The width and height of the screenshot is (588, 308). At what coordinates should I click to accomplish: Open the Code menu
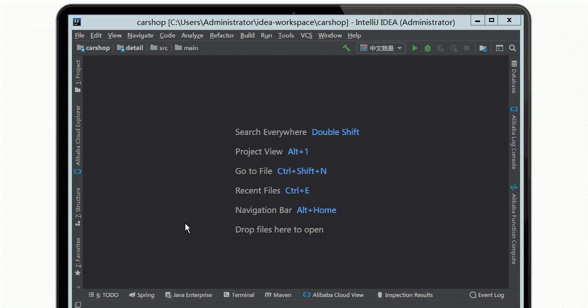click(x=168, y=35)
